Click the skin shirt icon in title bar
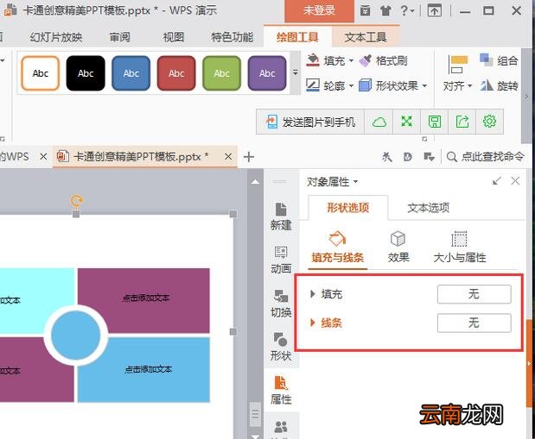This screenshot has height=439, width=535. point(385,11)
